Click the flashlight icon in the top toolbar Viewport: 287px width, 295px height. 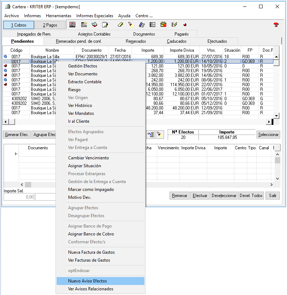(131, 25)
